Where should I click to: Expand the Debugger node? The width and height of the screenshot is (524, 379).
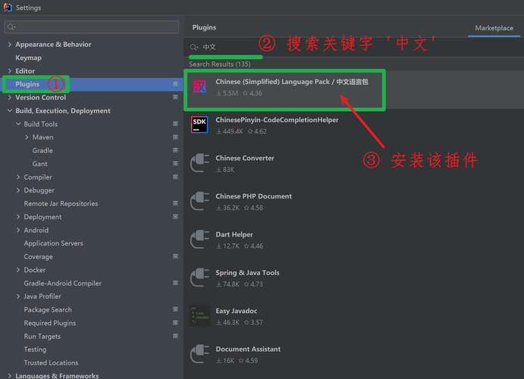(18, 190)
